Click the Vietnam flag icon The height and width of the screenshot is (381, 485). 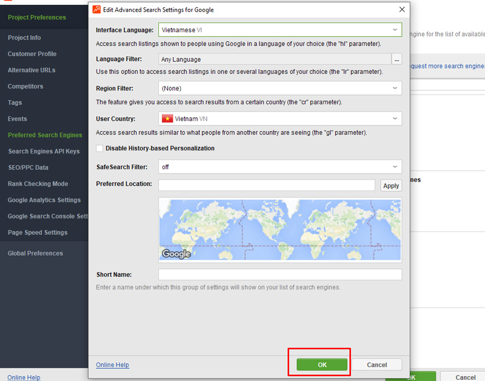[167, 118]
